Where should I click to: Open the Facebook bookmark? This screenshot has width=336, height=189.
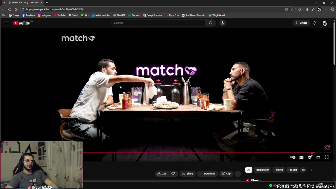pos(29,15)
